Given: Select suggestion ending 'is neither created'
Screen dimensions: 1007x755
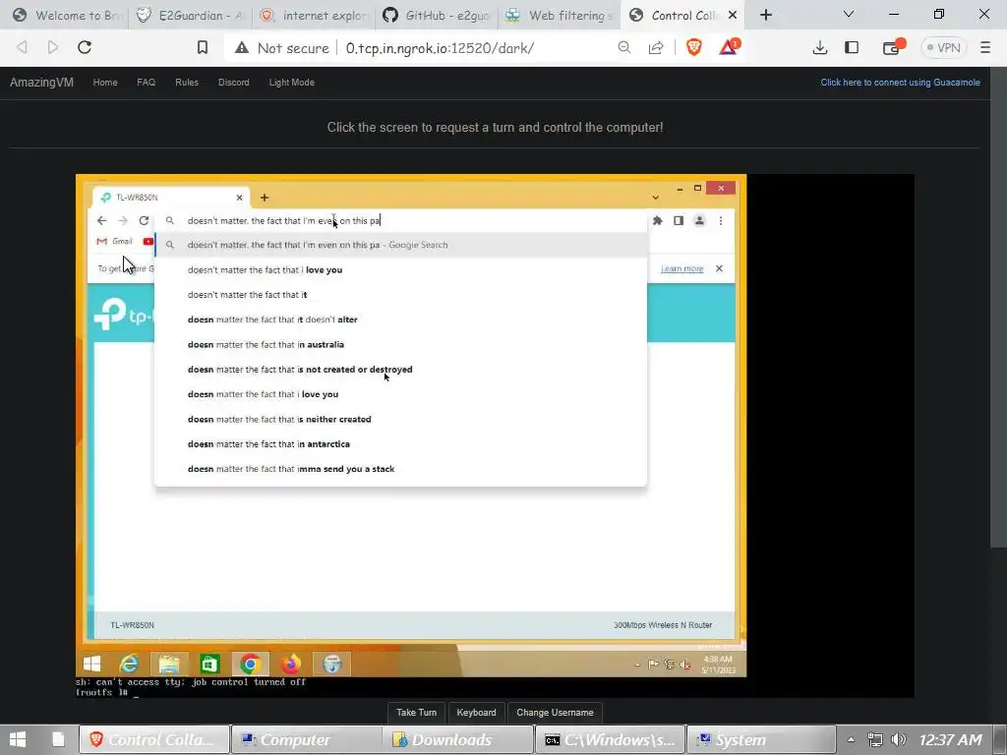Looking at the screenshot, I should 401,419.
